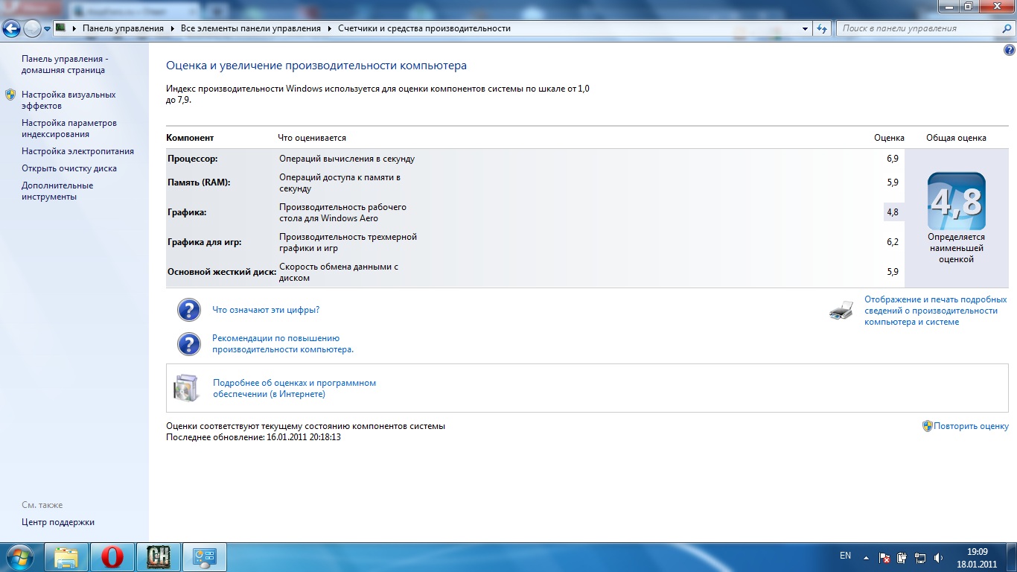Open Рекомендации по повышению производительности компьютера
This screenshot has width=1017, height=572.
pyautogui.click(x=283, y=343)
